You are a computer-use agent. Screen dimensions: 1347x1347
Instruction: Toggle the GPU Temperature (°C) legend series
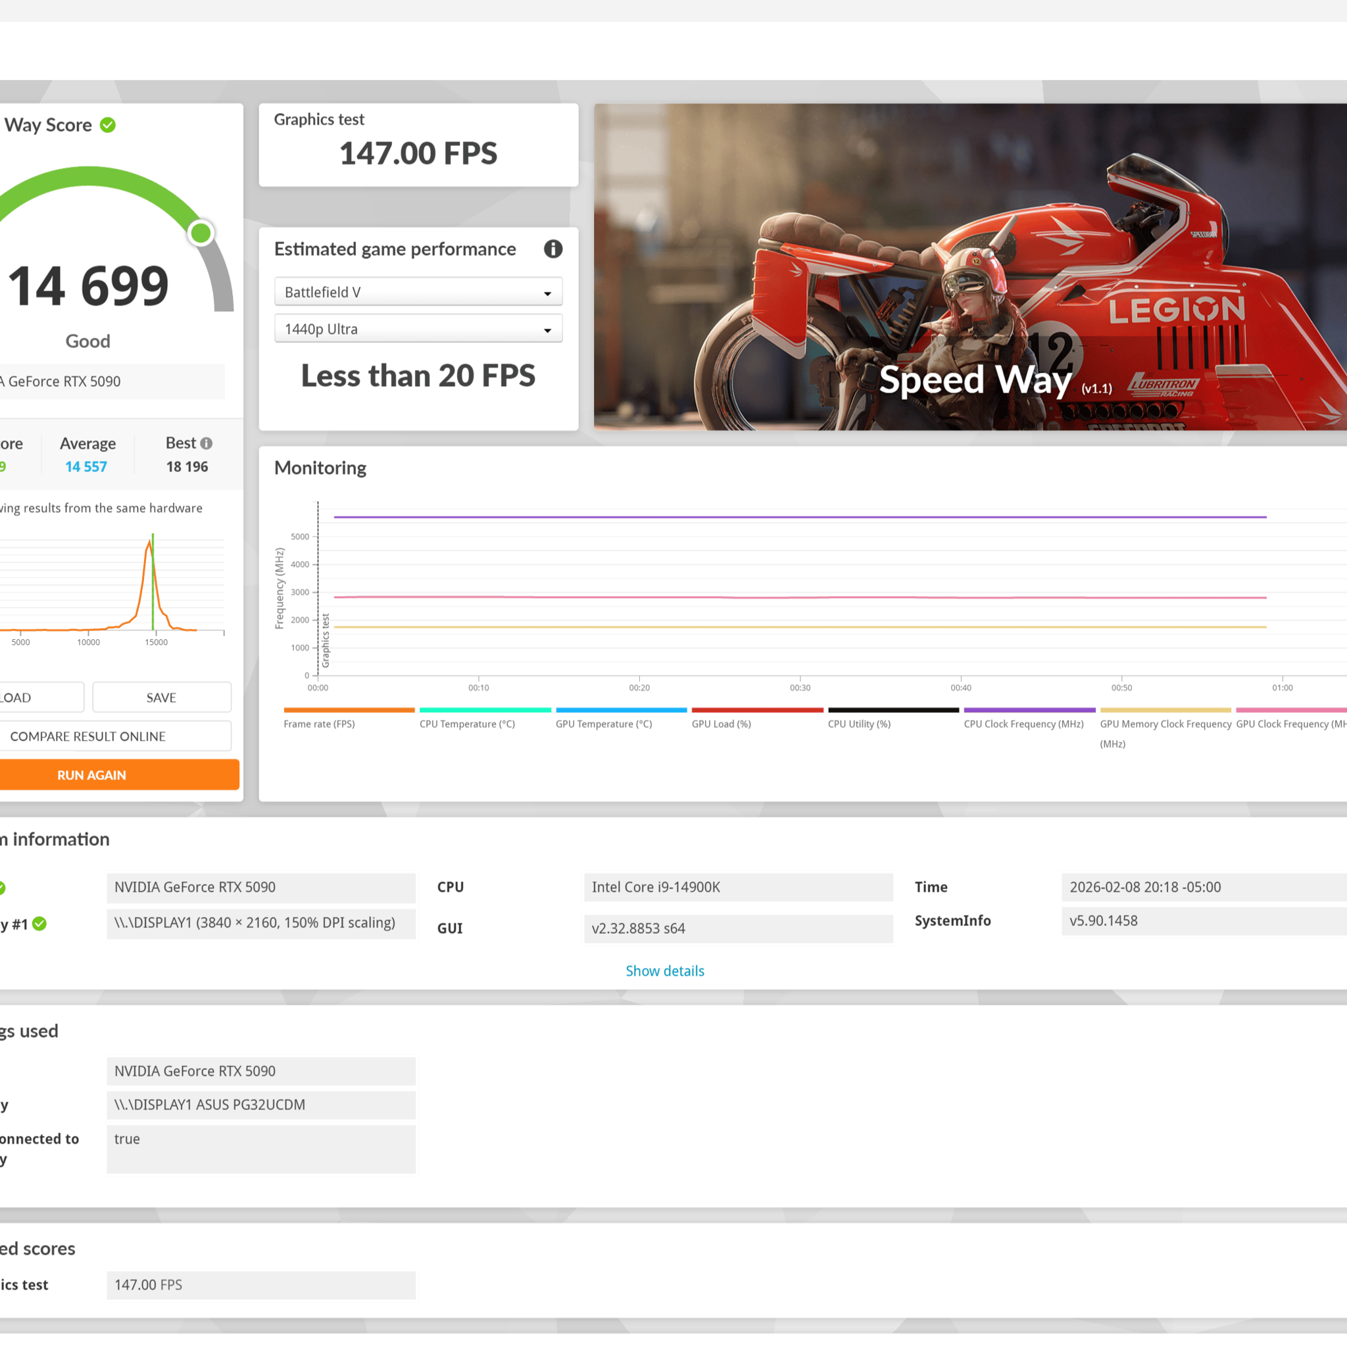[x=621, y=720]
